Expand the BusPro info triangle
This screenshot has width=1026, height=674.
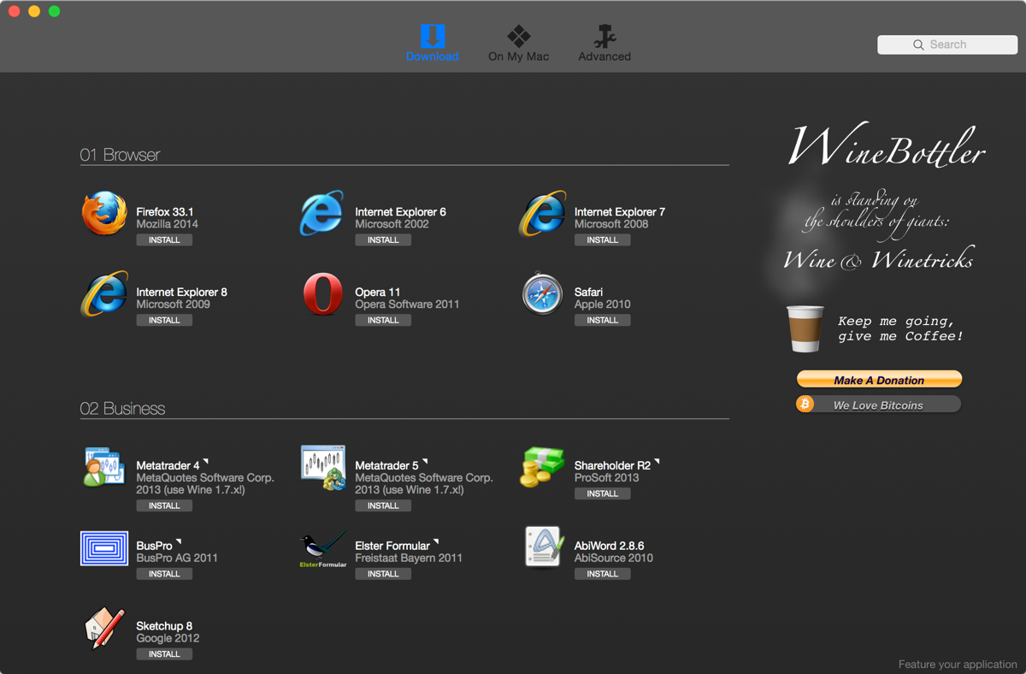[x=179, y=542]
